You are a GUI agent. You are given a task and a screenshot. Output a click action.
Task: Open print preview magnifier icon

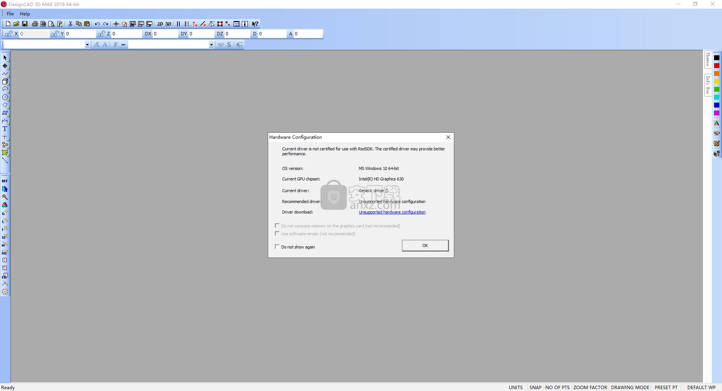click(x=52, y=24)
